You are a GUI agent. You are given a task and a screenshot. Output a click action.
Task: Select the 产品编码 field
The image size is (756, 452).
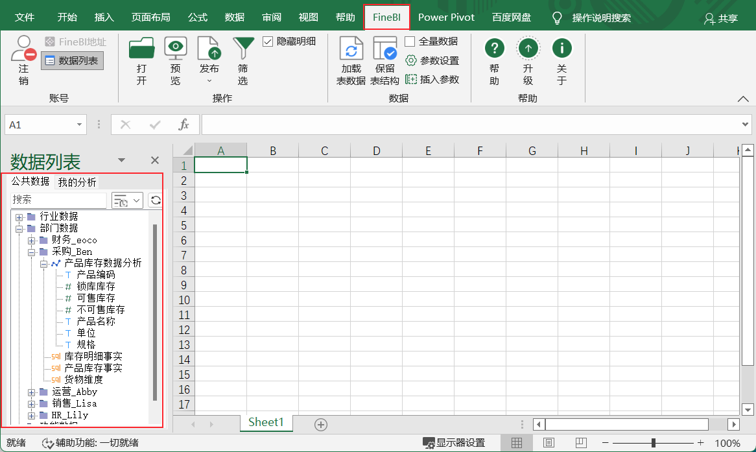(x=96, y=275)
